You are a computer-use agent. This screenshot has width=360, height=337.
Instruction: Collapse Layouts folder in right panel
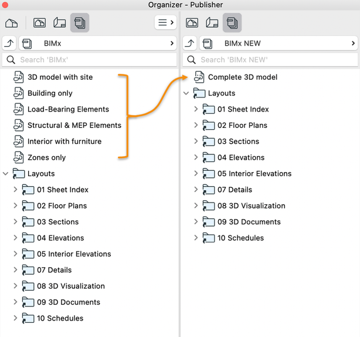pyautogui.click(x=186, y=93)
